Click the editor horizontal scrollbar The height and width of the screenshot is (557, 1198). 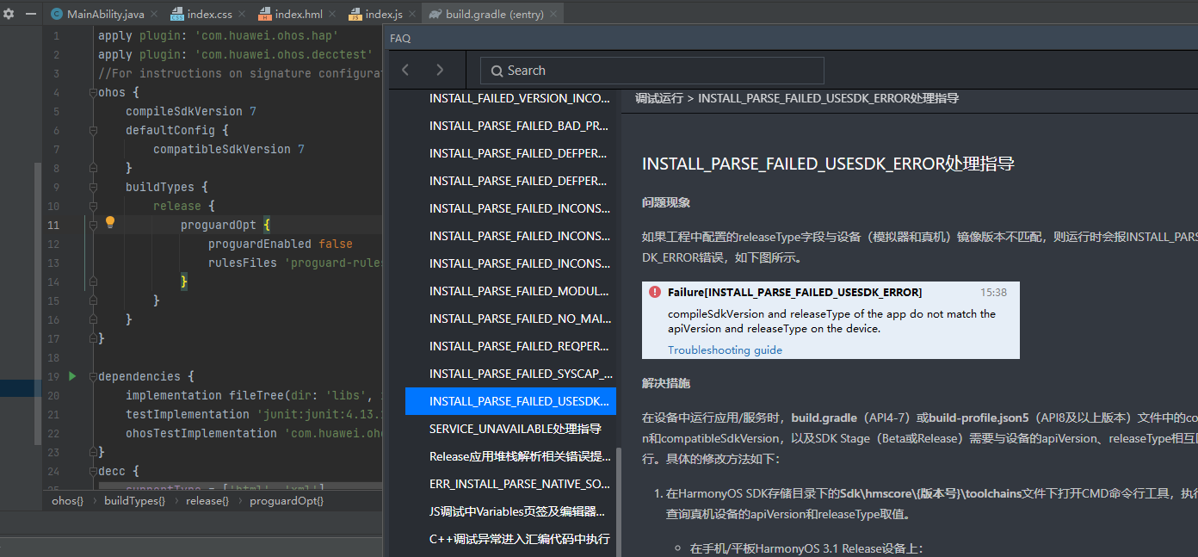click(x=241, y=487)
